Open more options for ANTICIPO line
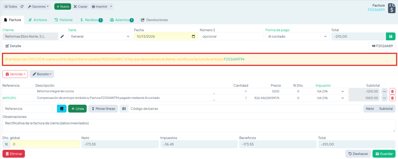Screen dimensions: 398x159 coord(384,98)
